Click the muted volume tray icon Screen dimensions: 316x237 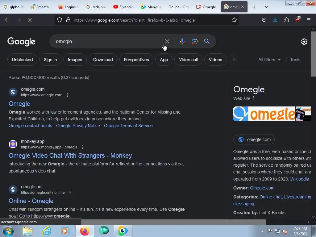pos(285,231)
